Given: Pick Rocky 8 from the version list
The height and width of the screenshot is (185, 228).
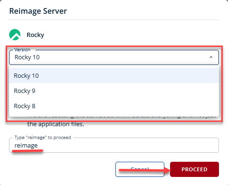Looking at the screenshot, I should (x=114, y=106).
